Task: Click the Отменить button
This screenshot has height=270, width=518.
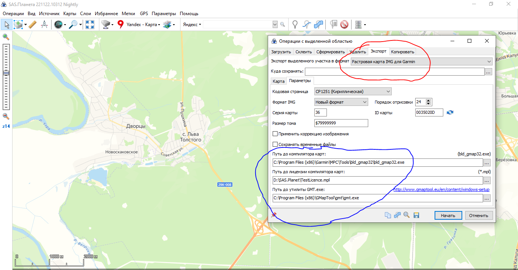Action: [x=479, y=215]
